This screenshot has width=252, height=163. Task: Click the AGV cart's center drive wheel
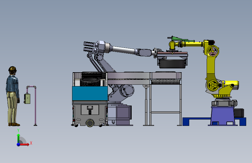(x=90, y=123)
